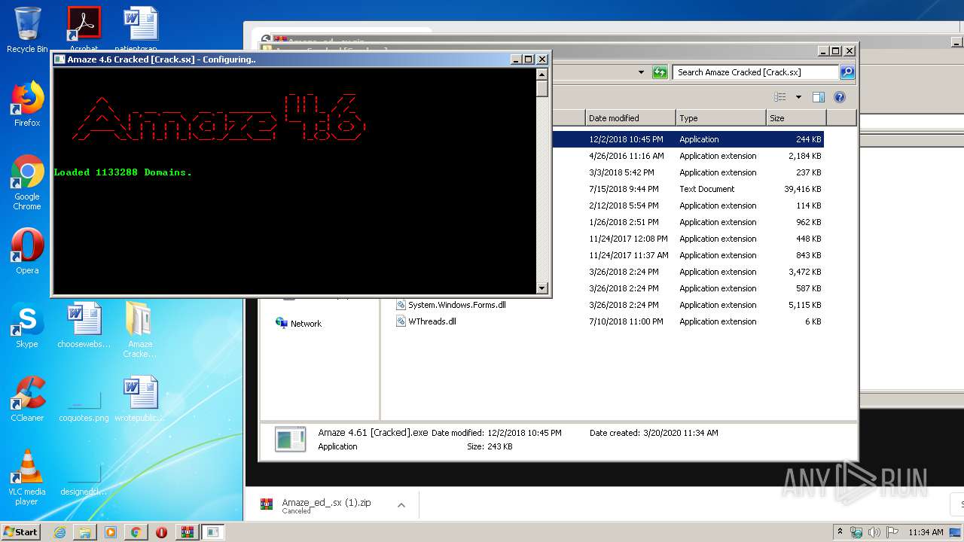Select the row dated 4/26/2016 11:16 AM
Viewport: 964px width, 542px height.
[x=687, y=156]
